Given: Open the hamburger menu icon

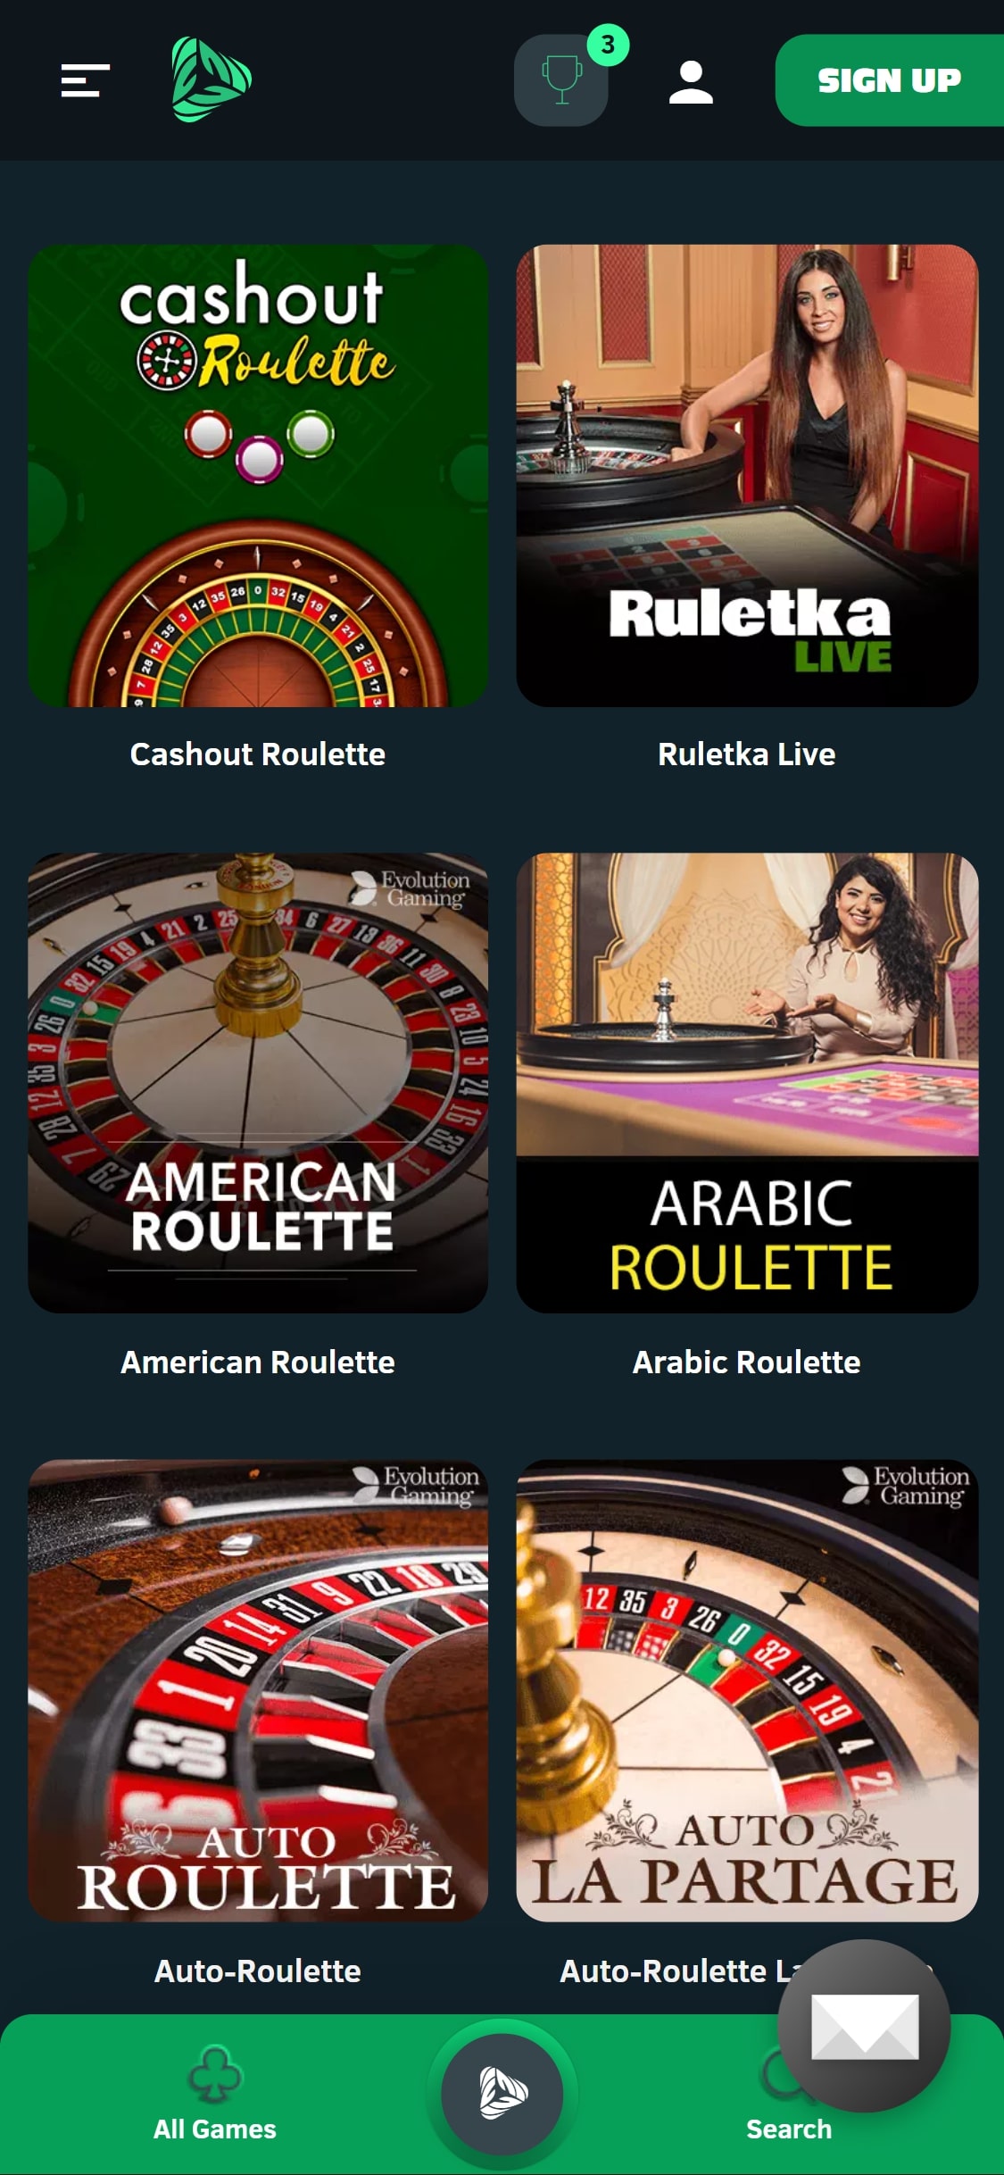Looking at the screenshot, I should click(85, 80).
